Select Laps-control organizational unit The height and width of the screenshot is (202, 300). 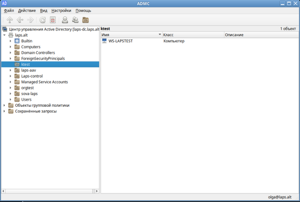pos(32,76)
